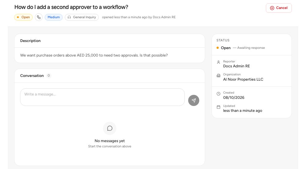Click the orange Open status badge
The height and width of the screenshot is (169, 306).
[23, 17]
